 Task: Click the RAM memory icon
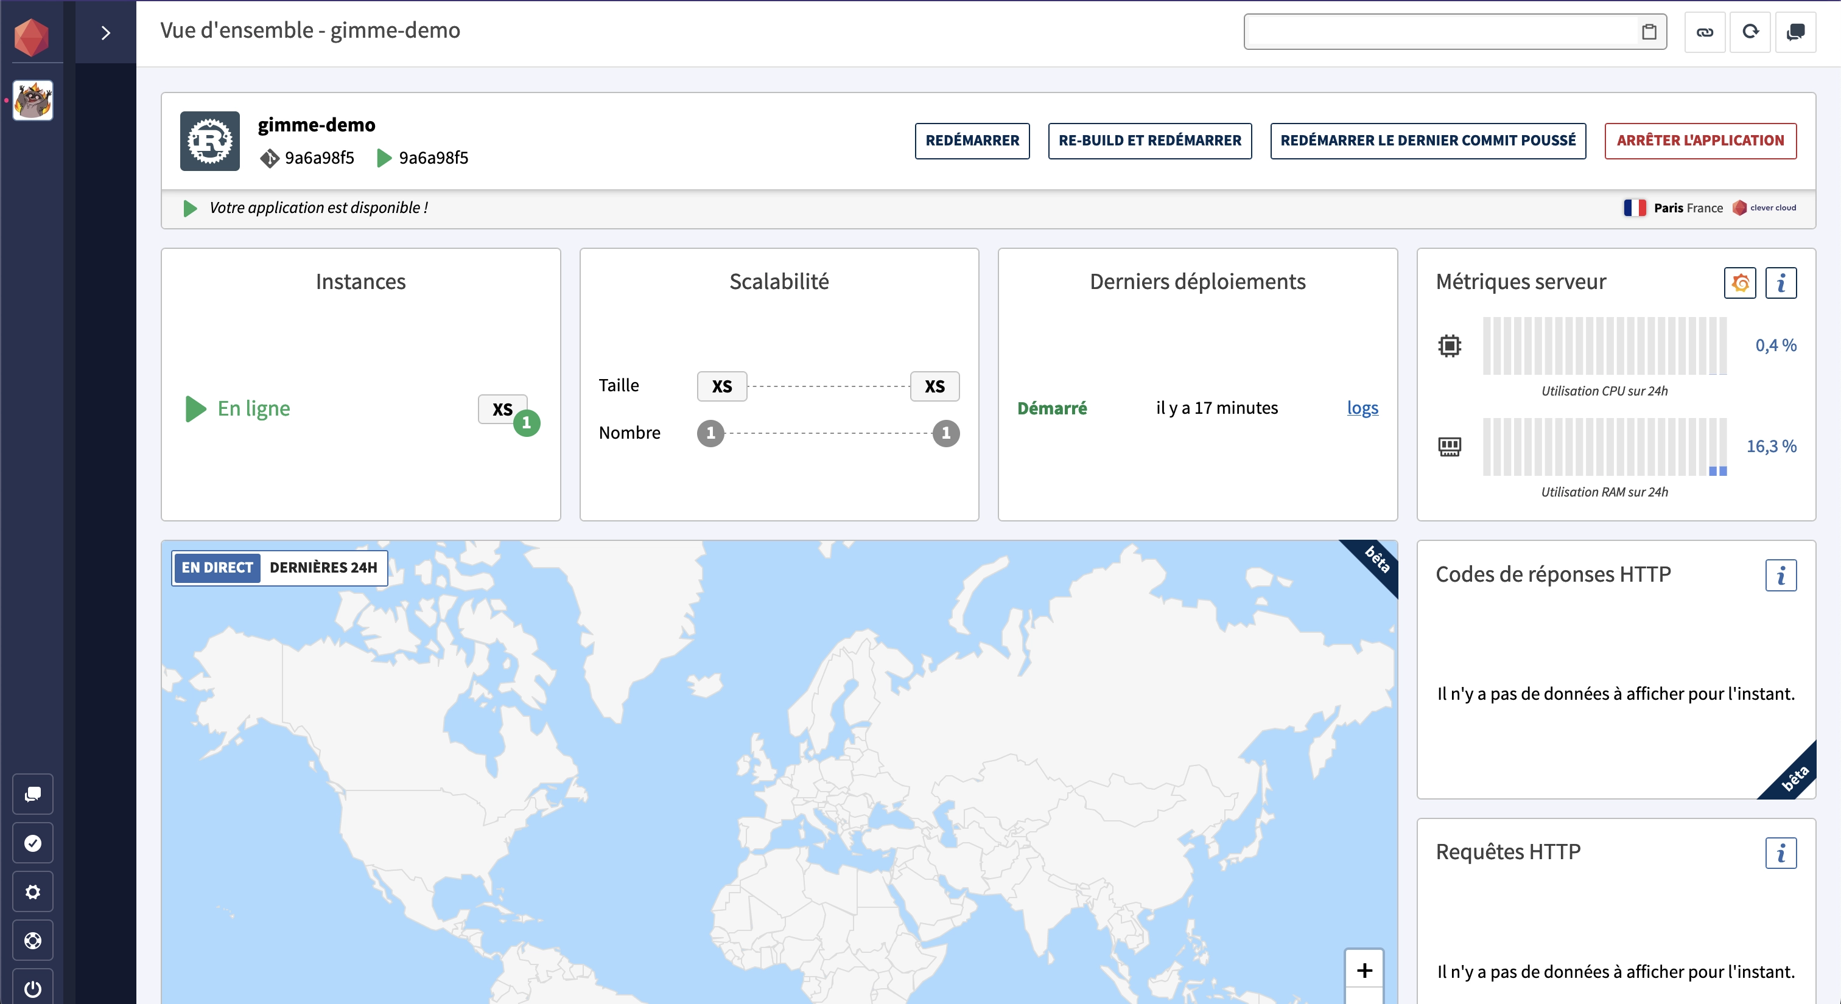point(1449,446)
